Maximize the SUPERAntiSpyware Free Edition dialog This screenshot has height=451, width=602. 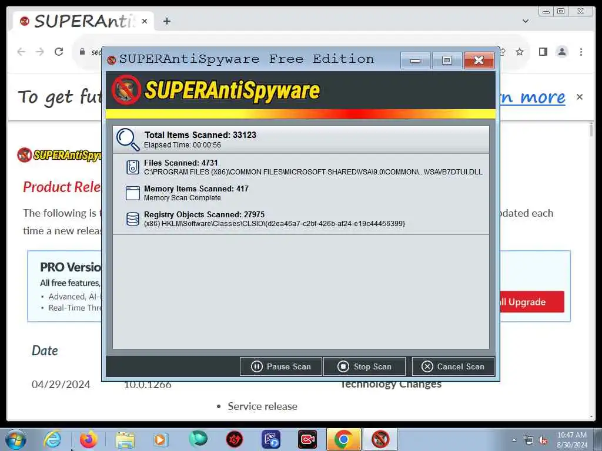(447, 60)
